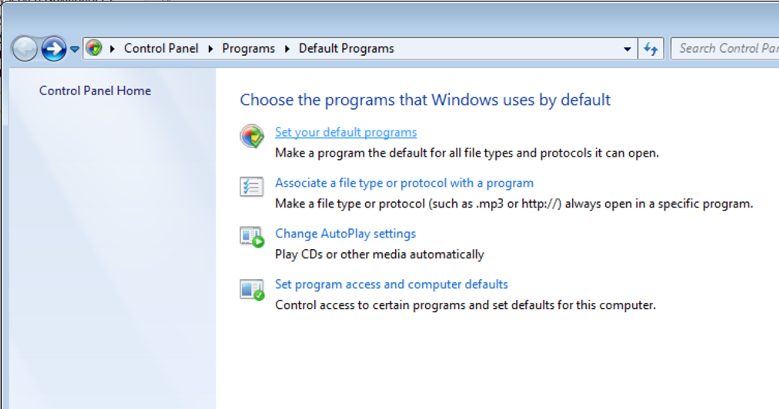Open the Set your default programs link
The height and width of the screenshot is (409, 779).
click(345, 132)
